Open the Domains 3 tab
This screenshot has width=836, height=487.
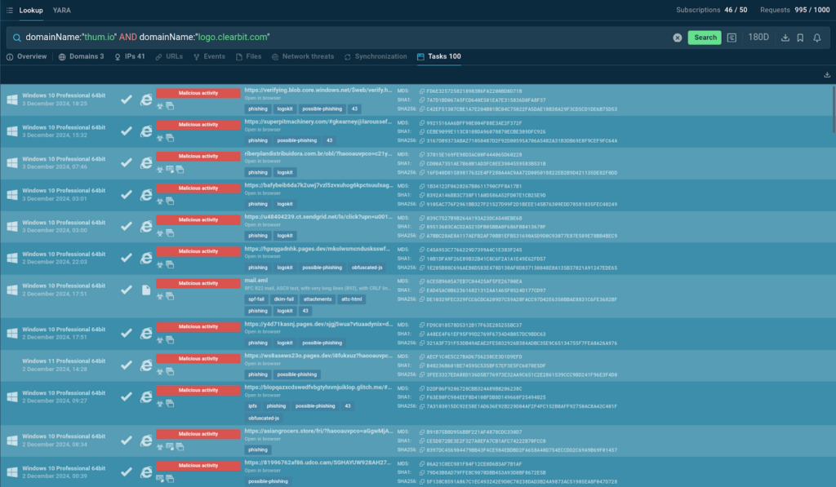[x=81, y=57]
